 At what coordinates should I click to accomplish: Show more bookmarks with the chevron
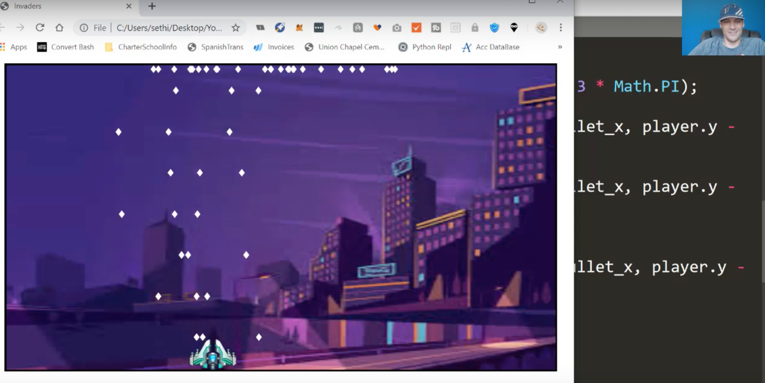tap(560, 47)
